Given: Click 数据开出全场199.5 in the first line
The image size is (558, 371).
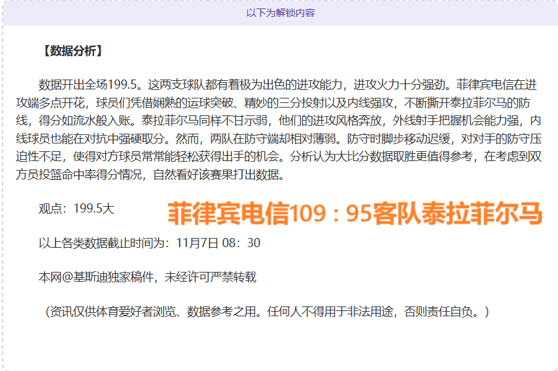Looking at the screenshot, I should coord(89,85).
